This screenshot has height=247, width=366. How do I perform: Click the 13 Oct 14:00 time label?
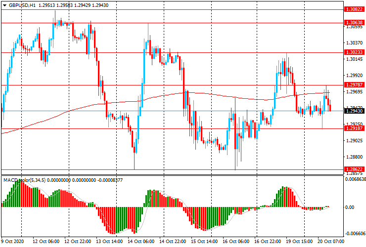[109, 242]
